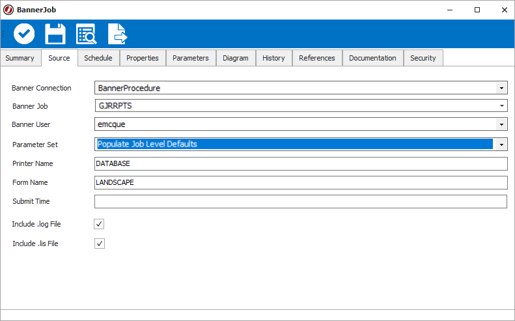
Task: Click the toolbar drag grip handle
Action: [x=3, y=33]
